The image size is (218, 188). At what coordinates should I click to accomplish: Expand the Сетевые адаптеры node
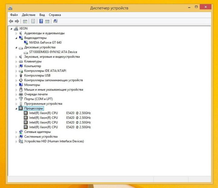[x=16, y=132]
